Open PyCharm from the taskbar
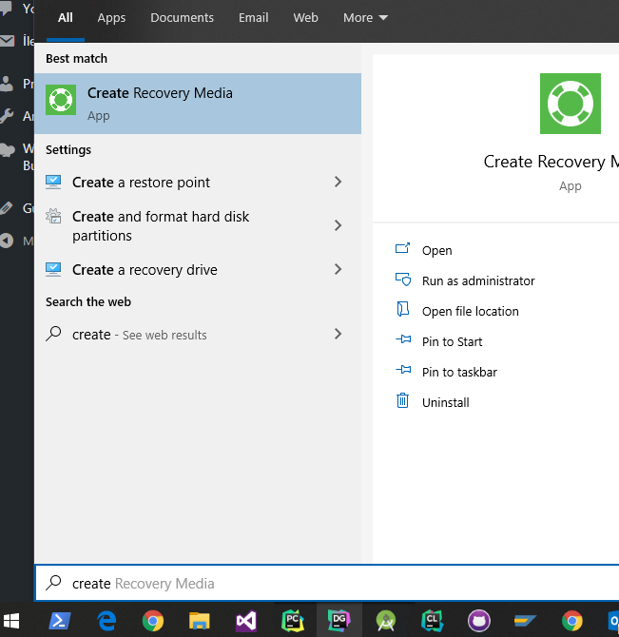The width and height of the screenshot is (619, 637). (293, 621)
